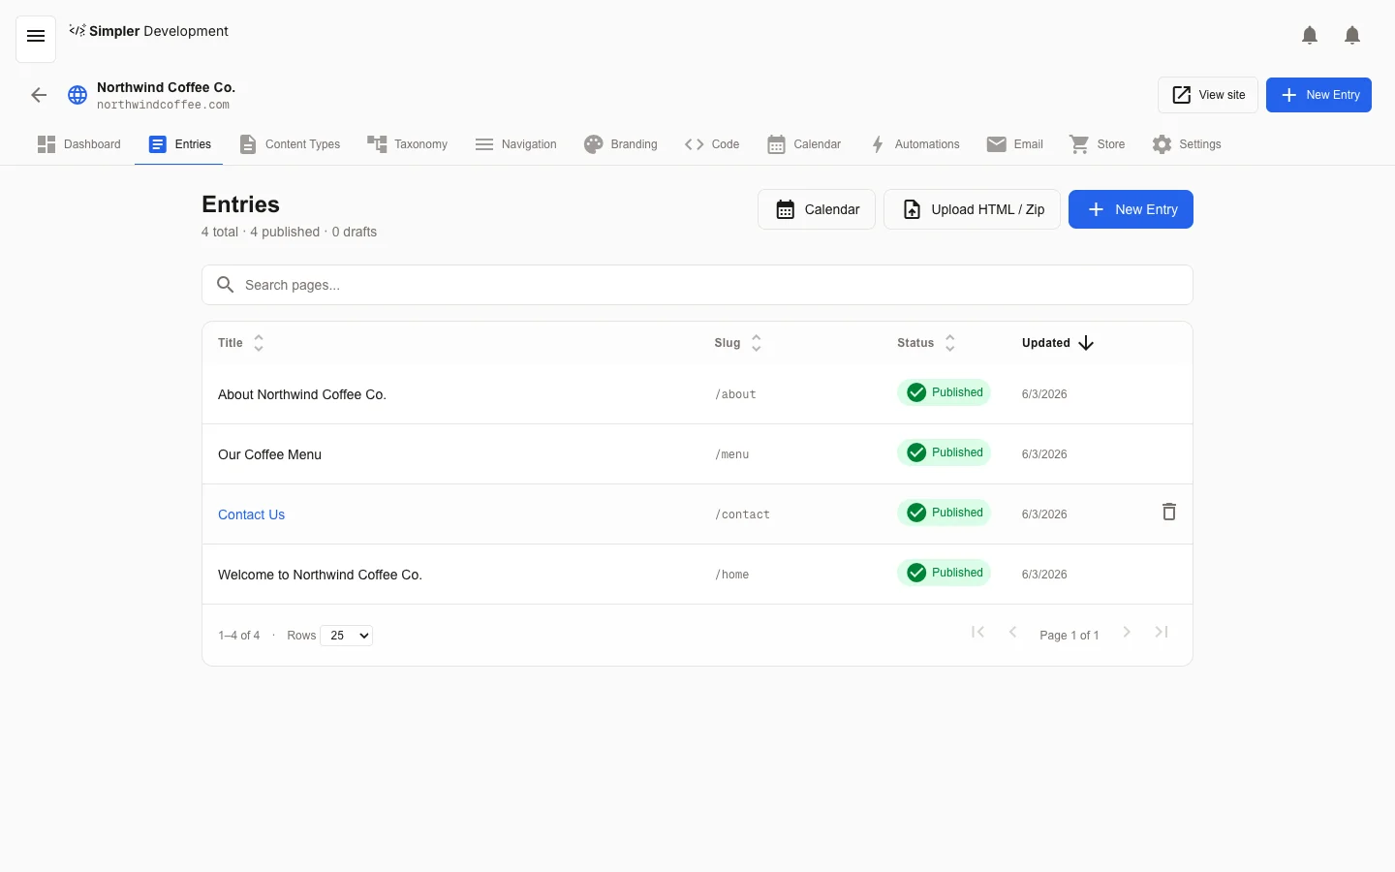
Task: Switch to the Code tab
Action: [712, 144]
